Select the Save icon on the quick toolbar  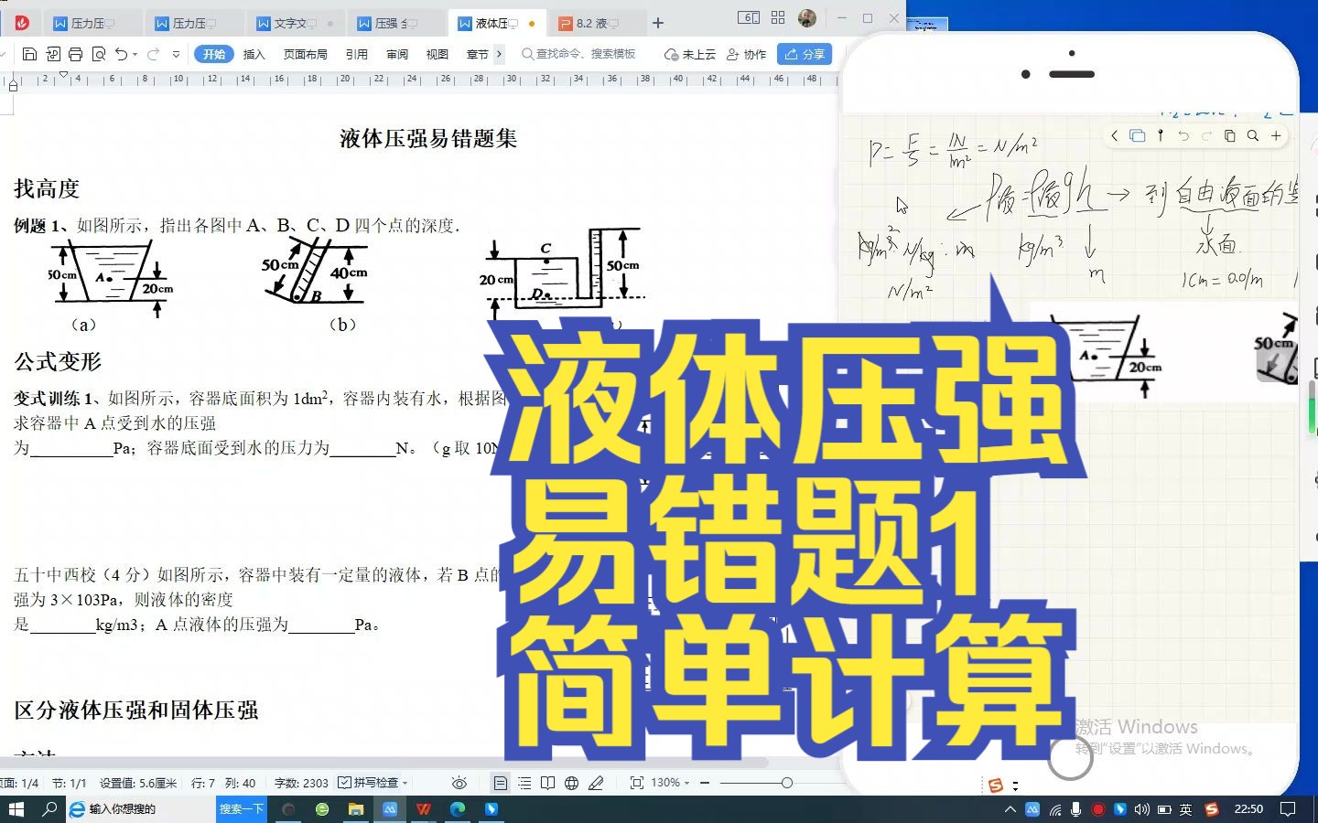click(30, 54)
